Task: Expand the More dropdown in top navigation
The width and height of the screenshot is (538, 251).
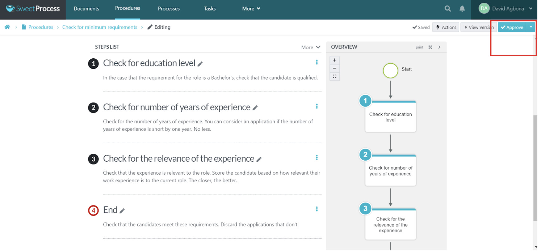Action: pyautogui.click(x=251, y=9)
